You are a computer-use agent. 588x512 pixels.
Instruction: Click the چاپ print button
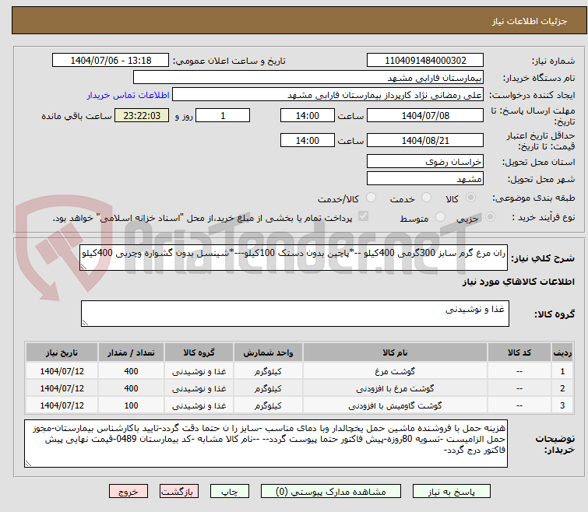(230, 492)
